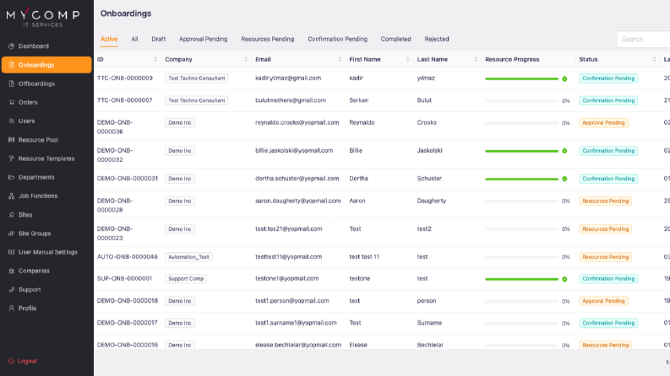Click Test Techno Consultant tag for kadir
Screen dimensions: 670x376
(197, 78)
